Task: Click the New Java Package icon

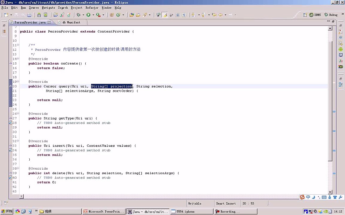Action: point(112,15)
